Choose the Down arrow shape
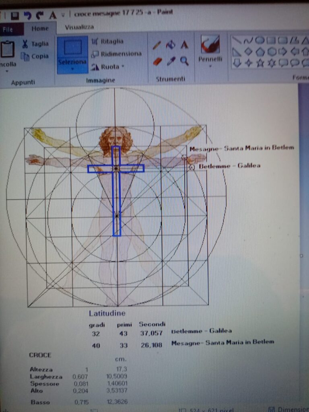This screenshot has height=412, width=309. click(x=237, y=63)
